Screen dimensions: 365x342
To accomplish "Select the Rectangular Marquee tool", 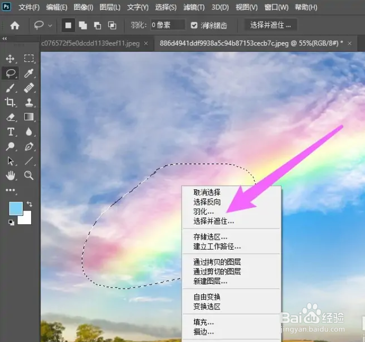I will tap(29, 58).
